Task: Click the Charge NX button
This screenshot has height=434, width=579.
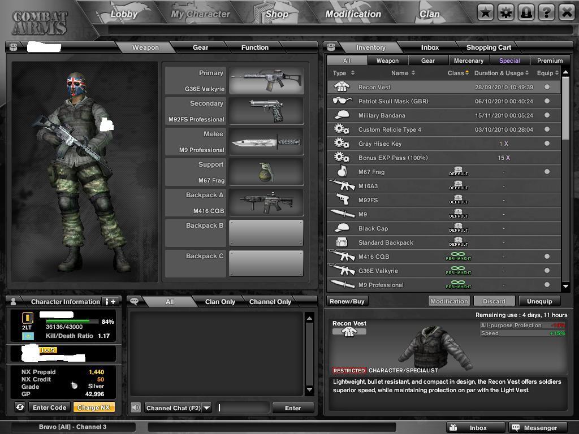Action: tap(94, 407)
